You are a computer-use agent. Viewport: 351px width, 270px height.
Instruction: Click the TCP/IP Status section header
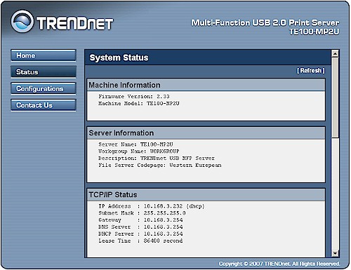pos(206,194)
